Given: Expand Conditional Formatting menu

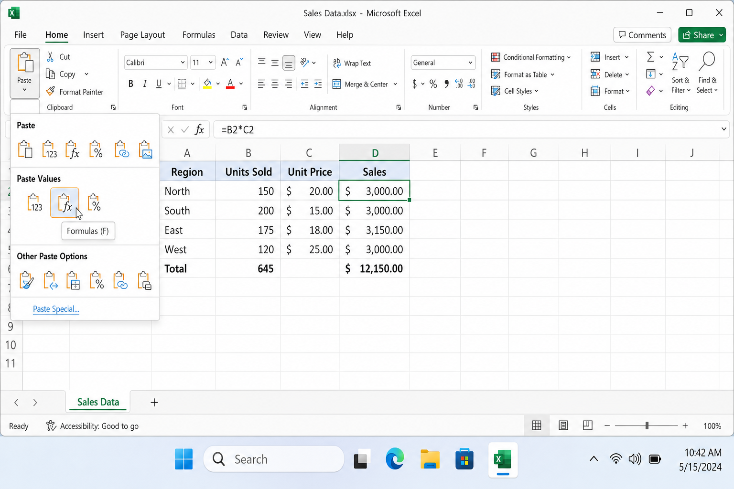Looking at the screenshot, I should [x=531, y=57].
